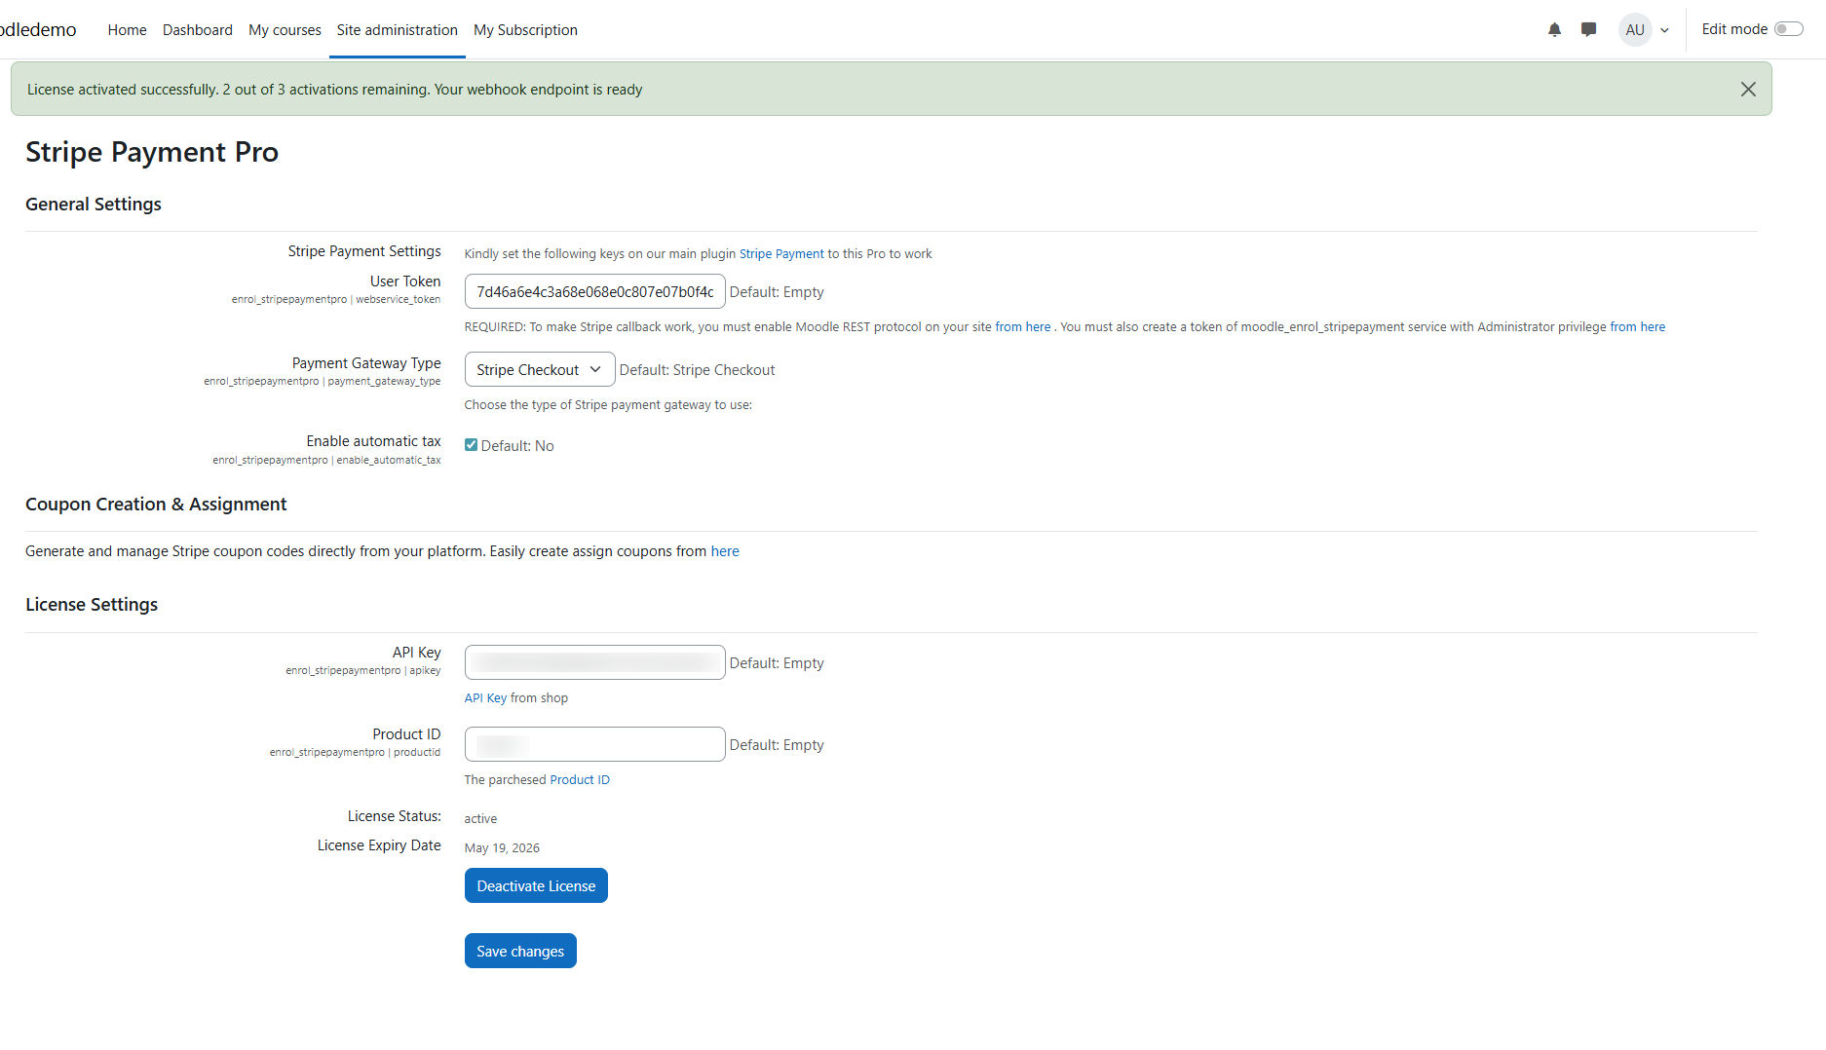Open the user menu chevron arrow
The width and height of the screenshot is (1826, 1050).
click(x=1664, y=30)
